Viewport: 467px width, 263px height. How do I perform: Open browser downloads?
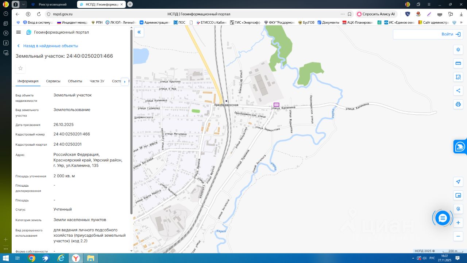[x=461, y=14]
